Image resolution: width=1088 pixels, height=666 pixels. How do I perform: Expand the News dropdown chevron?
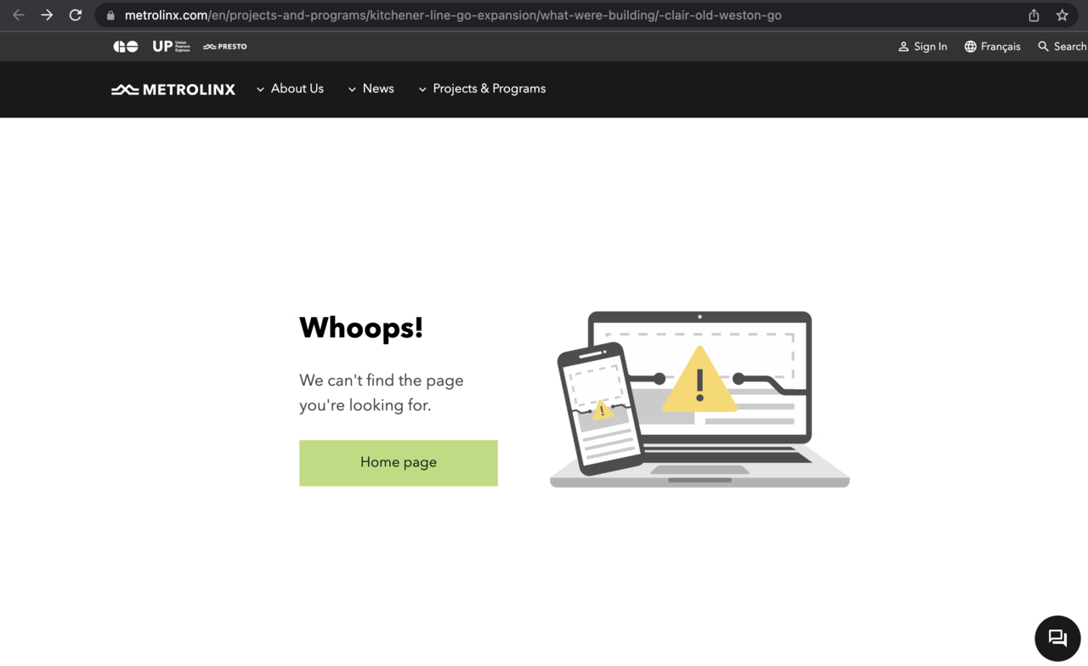[352, 89]
